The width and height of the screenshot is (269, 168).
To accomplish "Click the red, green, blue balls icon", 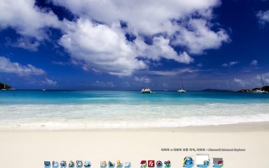I will click(x=167, y=164).
